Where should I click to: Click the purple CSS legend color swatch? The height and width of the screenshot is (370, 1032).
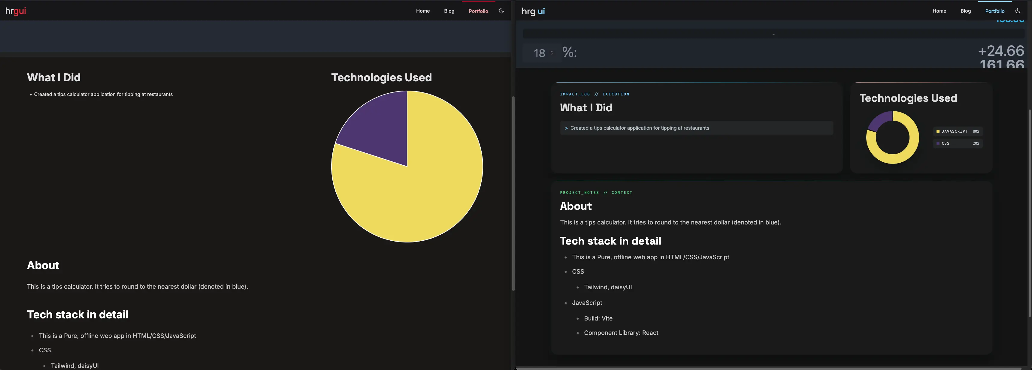point(938,143)
